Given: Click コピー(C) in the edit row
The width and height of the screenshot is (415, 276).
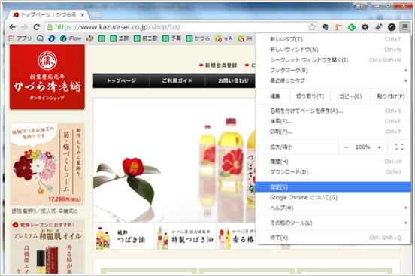Looking at the screenshot, I should pos(350,96).
